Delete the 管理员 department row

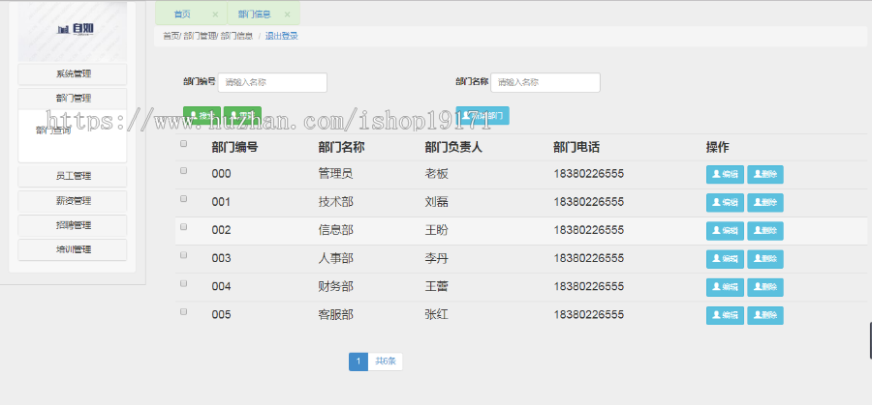(x=765, y=174)
